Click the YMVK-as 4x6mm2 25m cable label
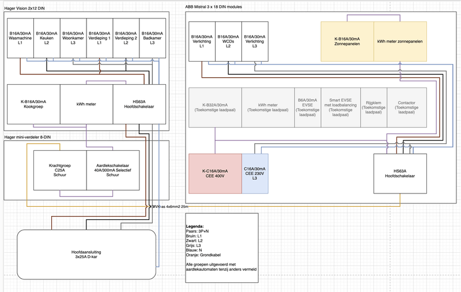 [169, 207]
